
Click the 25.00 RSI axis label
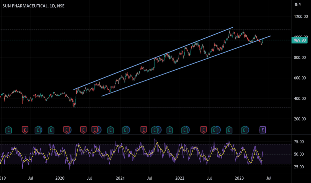[x=299, y=167]
